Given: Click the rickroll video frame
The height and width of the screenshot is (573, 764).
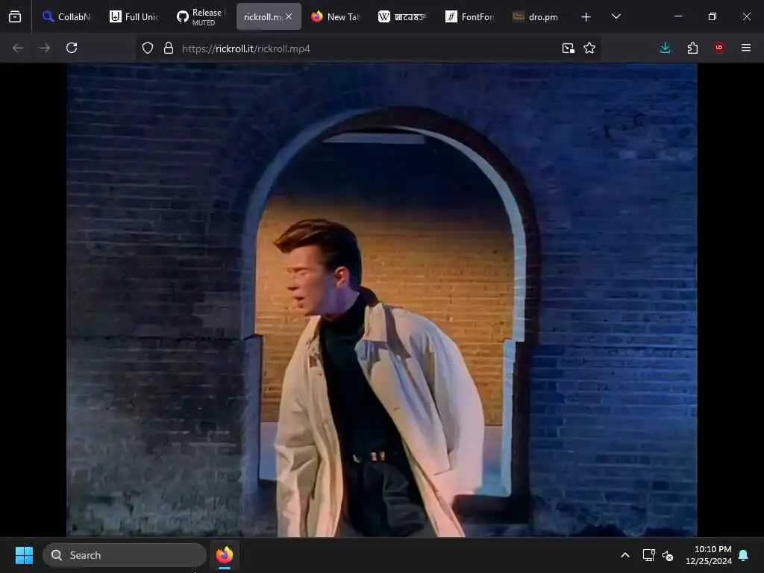Looking at the screenshot, I should pyautogui.click(x=381, y=300).
